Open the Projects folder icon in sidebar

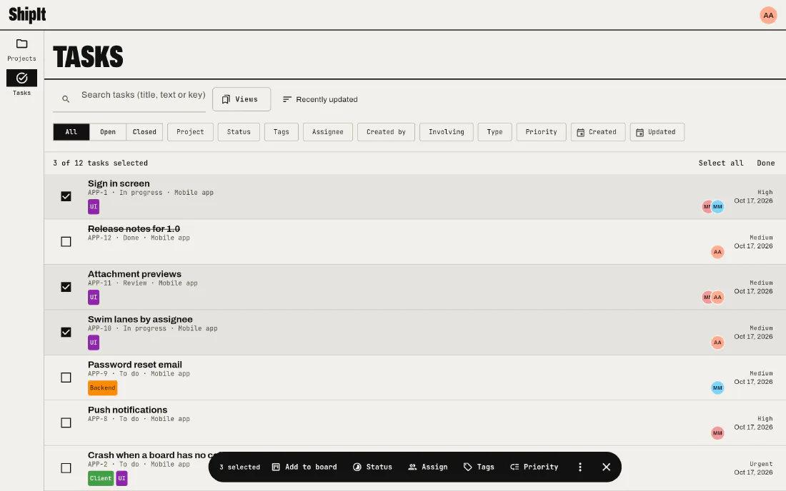[x=21, y=44]
